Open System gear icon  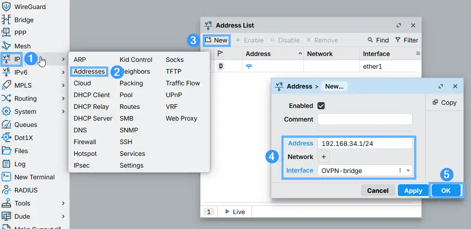pos(6,112)
